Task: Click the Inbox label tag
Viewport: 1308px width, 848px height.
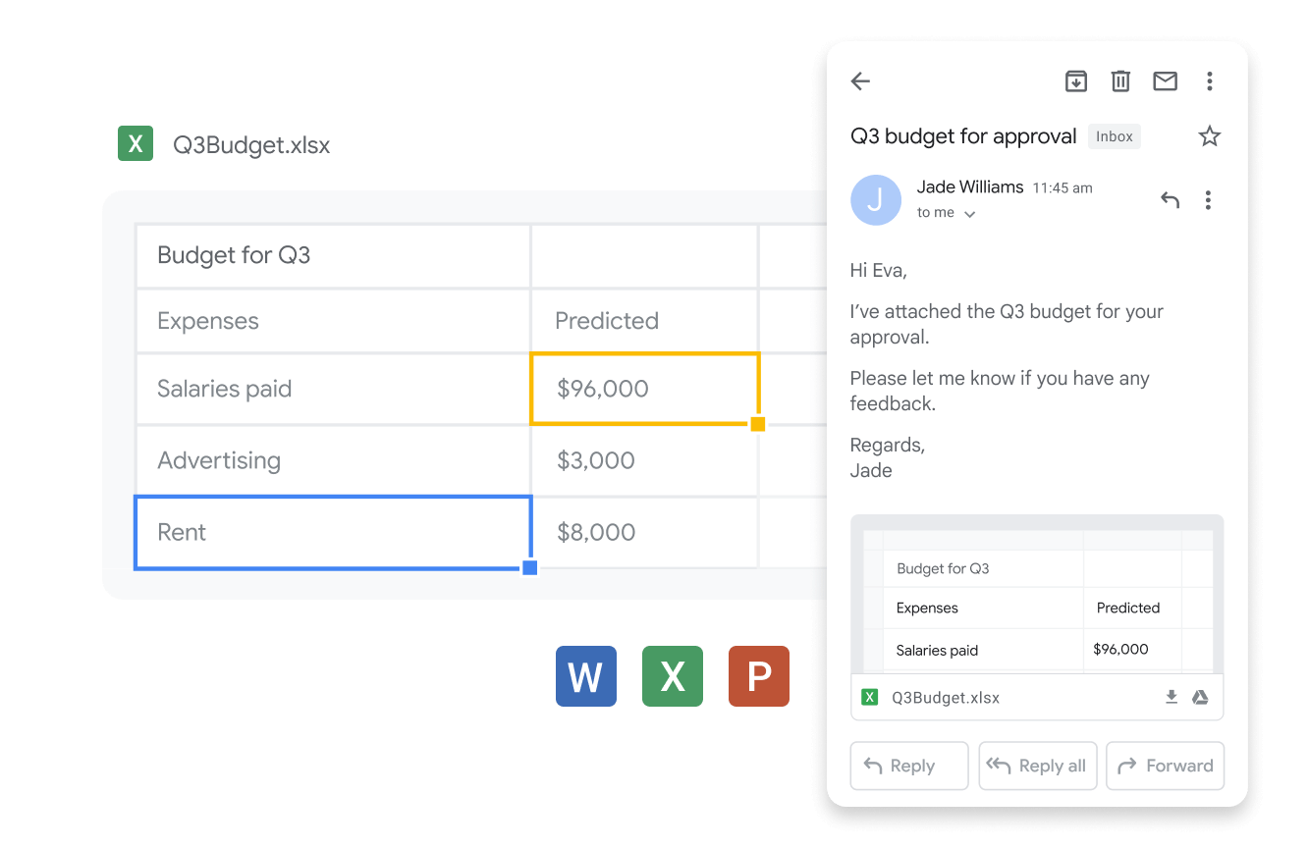Action: click(1115, 136)
